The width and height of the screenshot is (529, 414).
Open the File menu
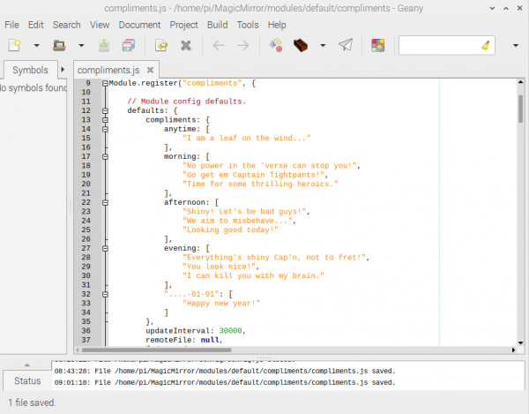click(11, 25)
